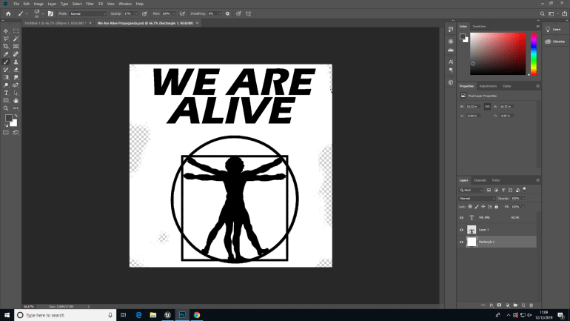Open the Learn panel
570x321 pixels.
tap(557, 30)
